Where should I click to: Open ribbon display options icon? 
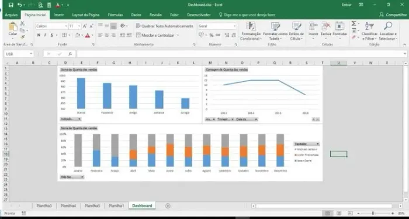(361, 5)
